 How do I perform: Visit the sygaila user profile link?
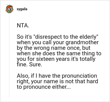click(x=22, y=9)
